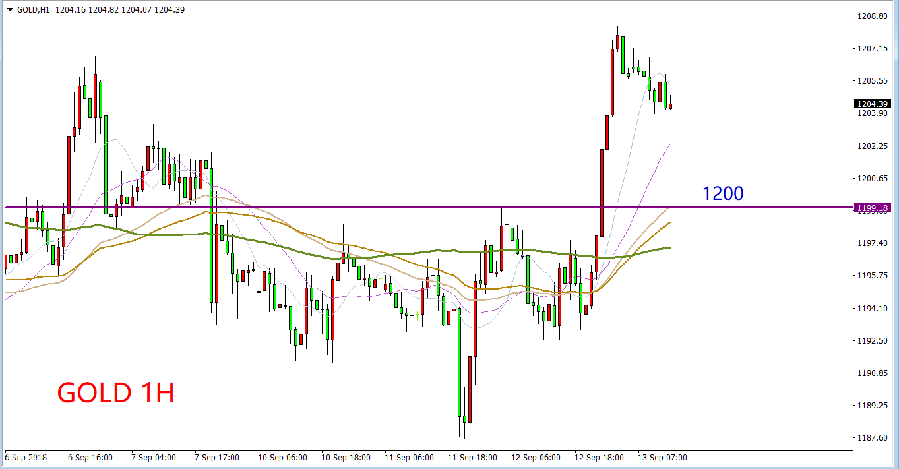Click price scale value 1208.80

coord(873,16)
